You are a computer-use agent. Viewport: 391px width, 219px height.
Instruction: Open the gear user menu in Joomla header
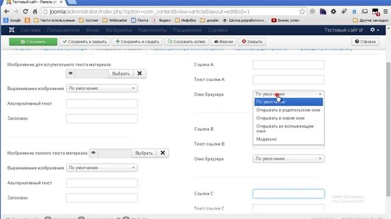pos(375,30)
